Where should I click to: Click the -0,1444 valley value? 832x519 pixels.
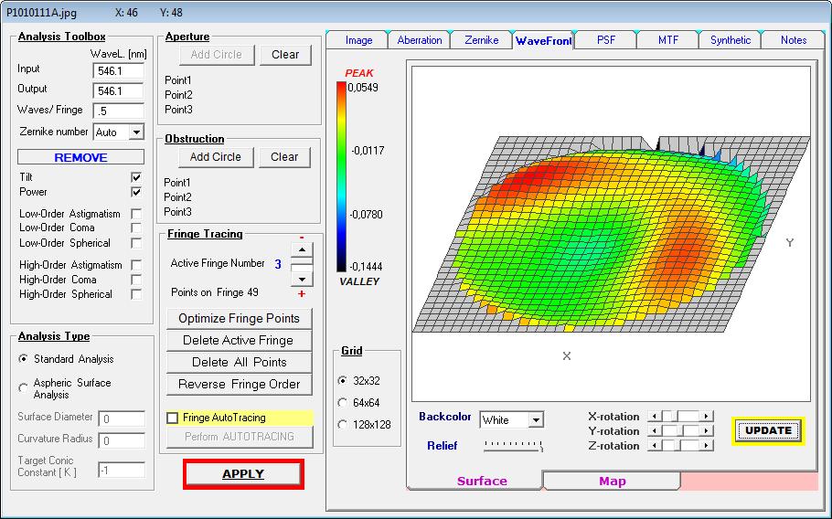click(366, 266)
